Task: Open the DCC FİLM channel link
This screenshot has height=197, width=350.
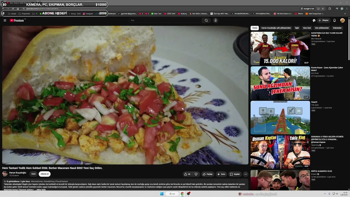Action: (315, 73)
